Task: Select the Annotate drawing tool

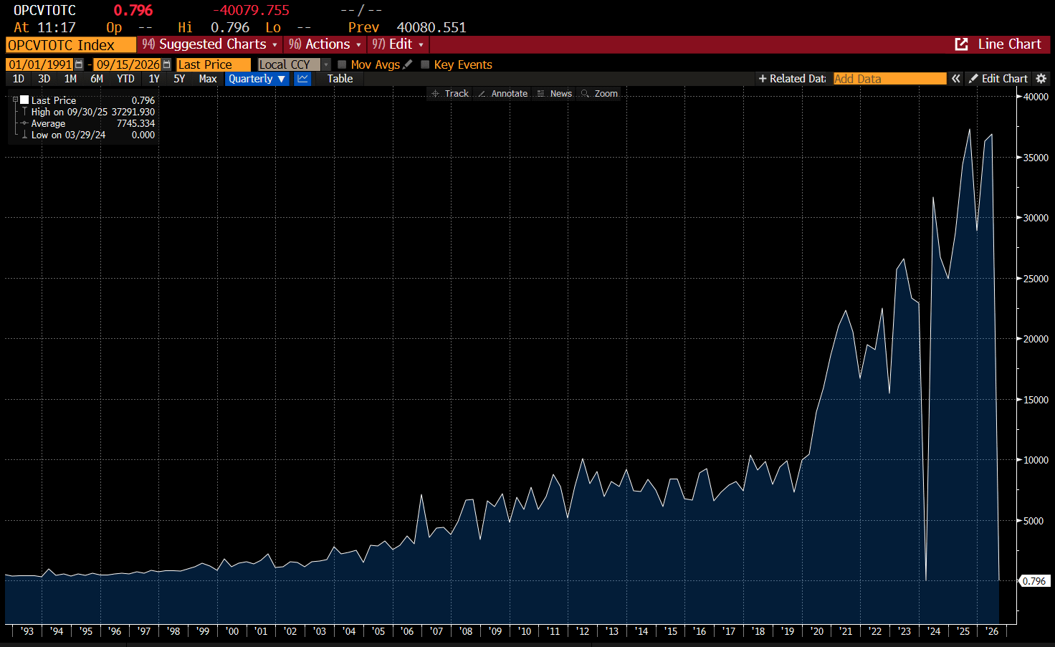Action: (x=502, y=94)
